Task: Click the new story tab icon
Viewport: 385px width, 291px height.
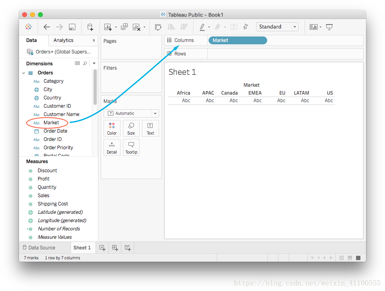Action: tap(128, 248)
